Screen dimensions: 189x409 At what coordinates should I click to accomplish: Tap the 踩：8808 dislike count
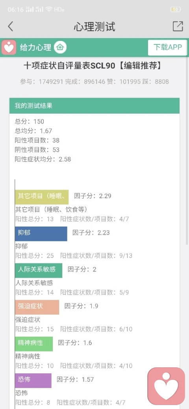coord(156,82)
